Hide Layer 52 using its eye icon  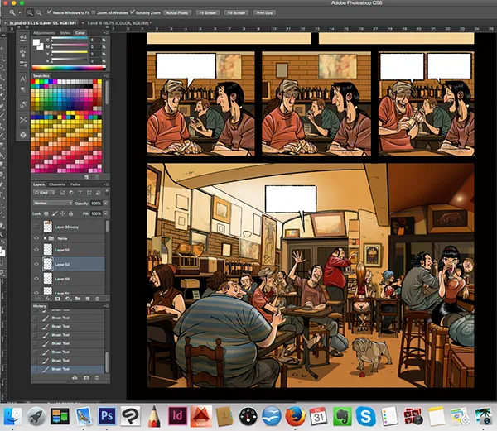[36, 250]
